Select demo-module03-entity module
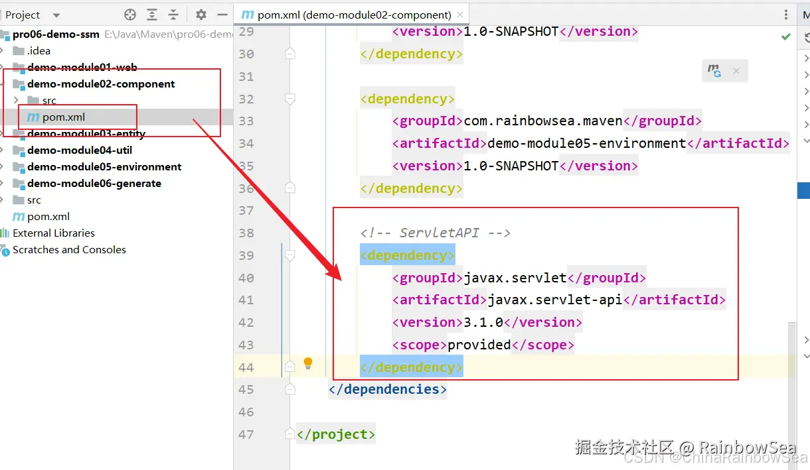The width and height of the screenshot is (810, 470). 86,133
